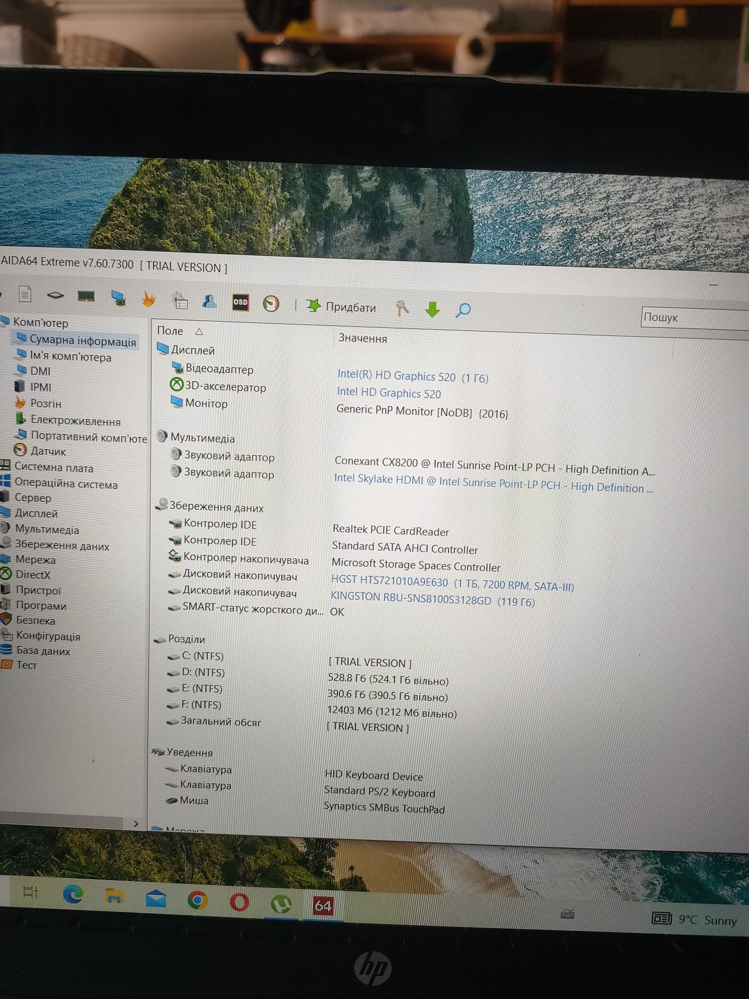Select Збереження даних in left tree
Screen dimensions: 749x999
pyautogui.click(x=55, y=545)
